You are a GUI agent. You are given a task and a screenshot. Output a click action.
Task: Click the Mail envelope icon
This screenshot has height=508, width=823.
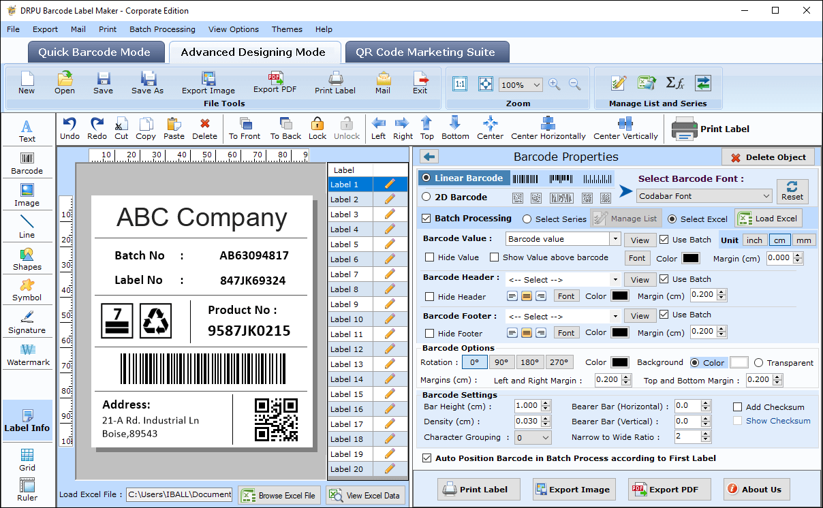coord(383,79)
